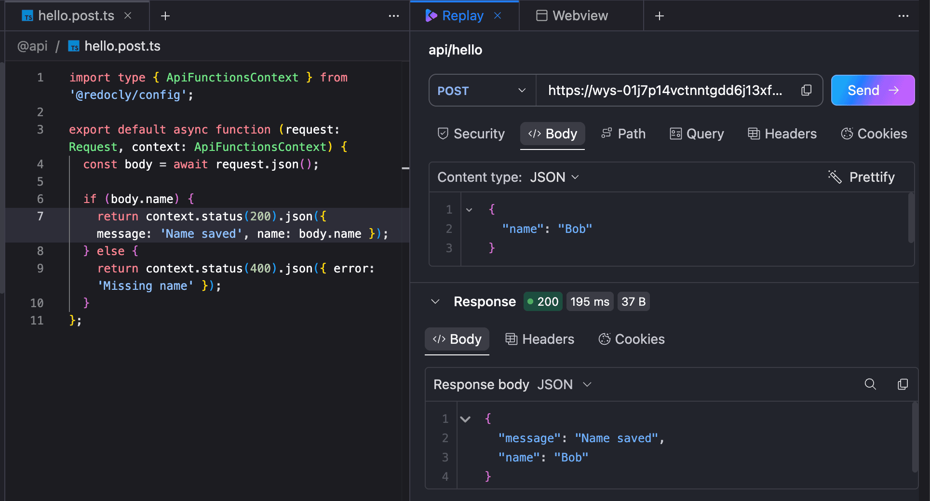Add a new tab in right pane
This screenshot has width=930, height=501.
click(x=660, y=16)
